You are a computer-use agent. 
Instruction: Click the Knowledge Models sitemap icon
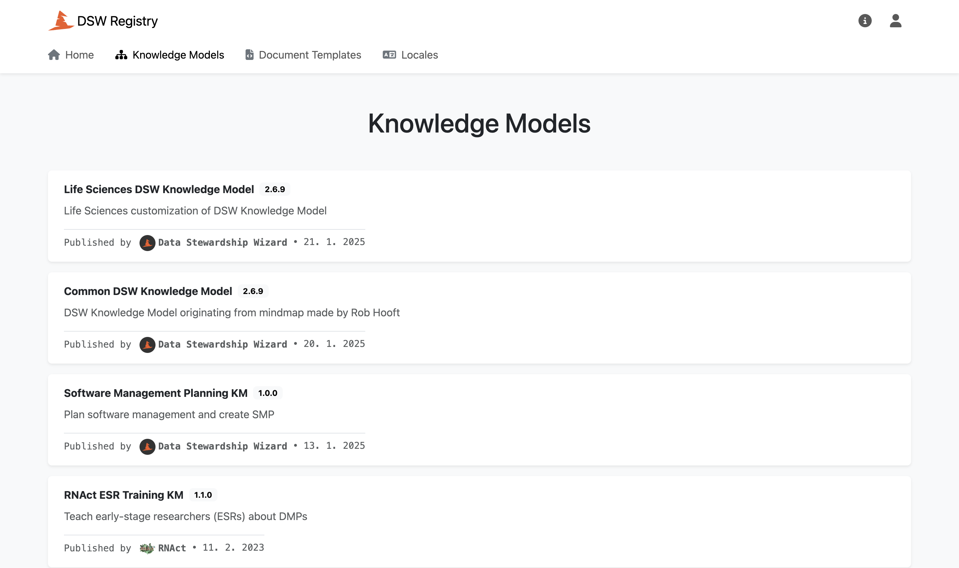click(x=121, y=55)
